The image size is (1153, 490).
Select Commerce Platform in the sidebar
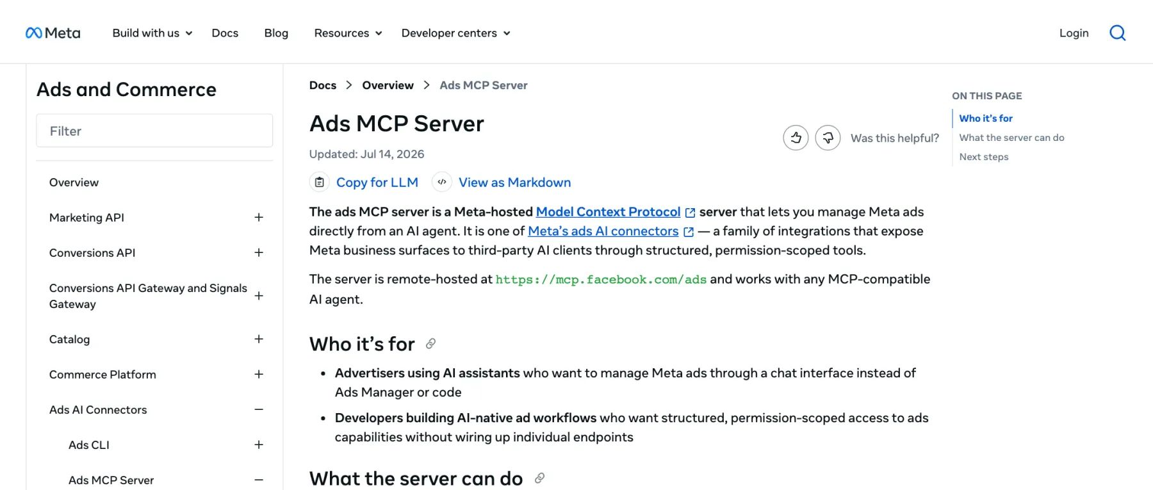pos(102,375)
